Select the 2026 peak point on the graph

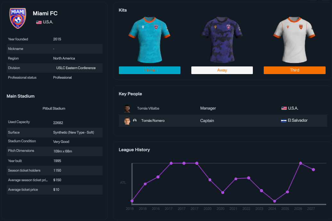pos(301,164)
